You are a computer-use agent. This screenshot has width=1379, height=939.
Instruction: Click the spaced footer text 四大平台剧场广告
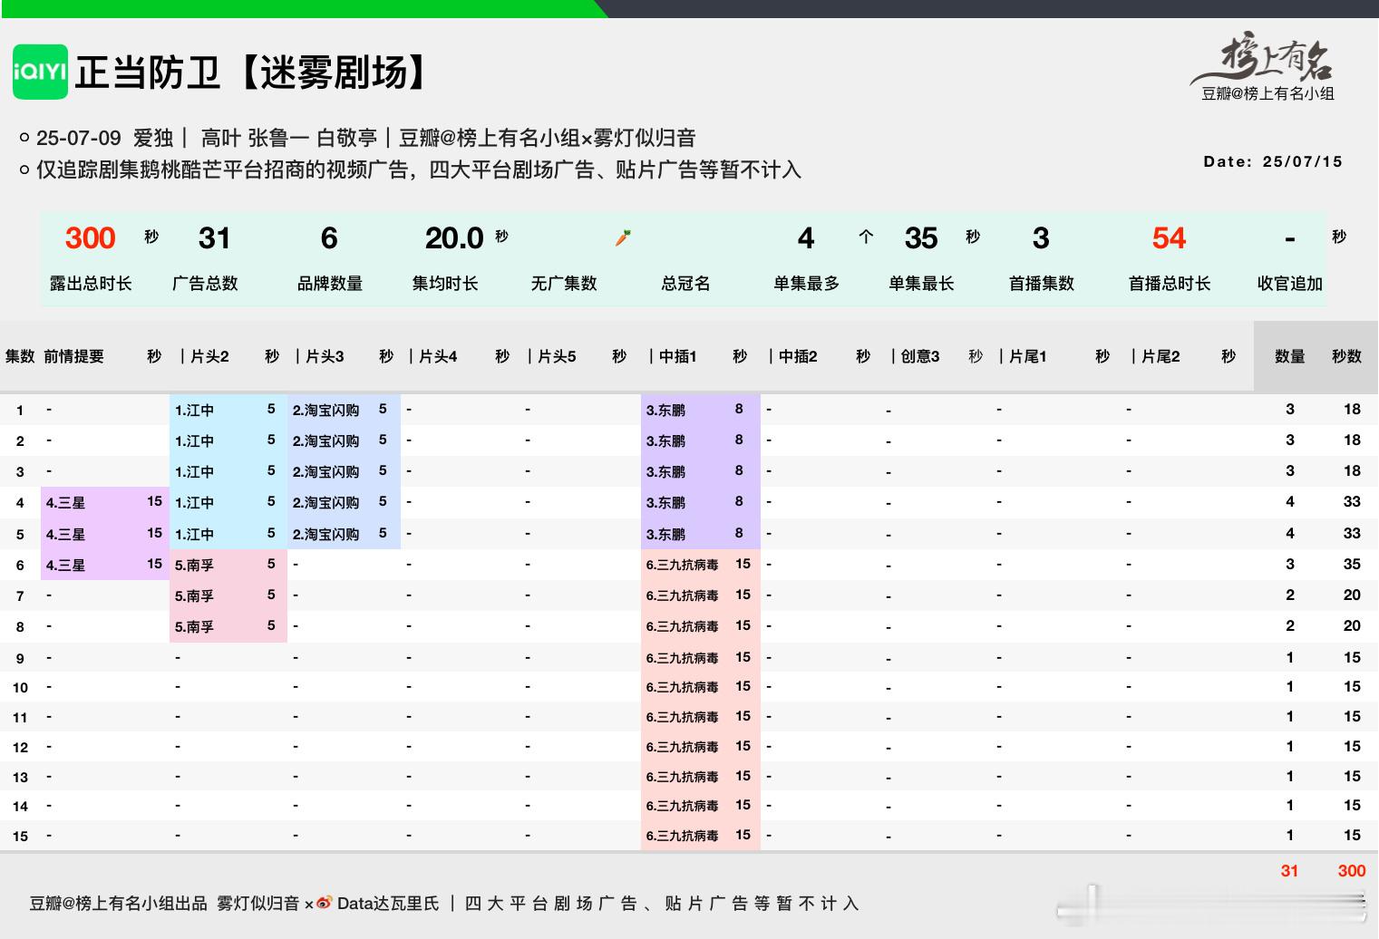pyautogui.click(x=550, y=904)
